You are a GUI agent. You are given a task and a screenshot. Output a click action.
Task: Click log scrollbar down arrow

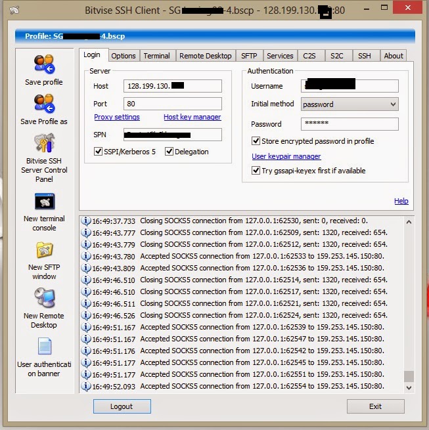(x=409, y=387)
